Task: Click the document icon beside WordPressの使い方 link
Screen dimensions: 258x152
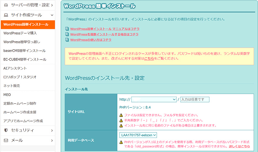Action: [x=67, y=40]
